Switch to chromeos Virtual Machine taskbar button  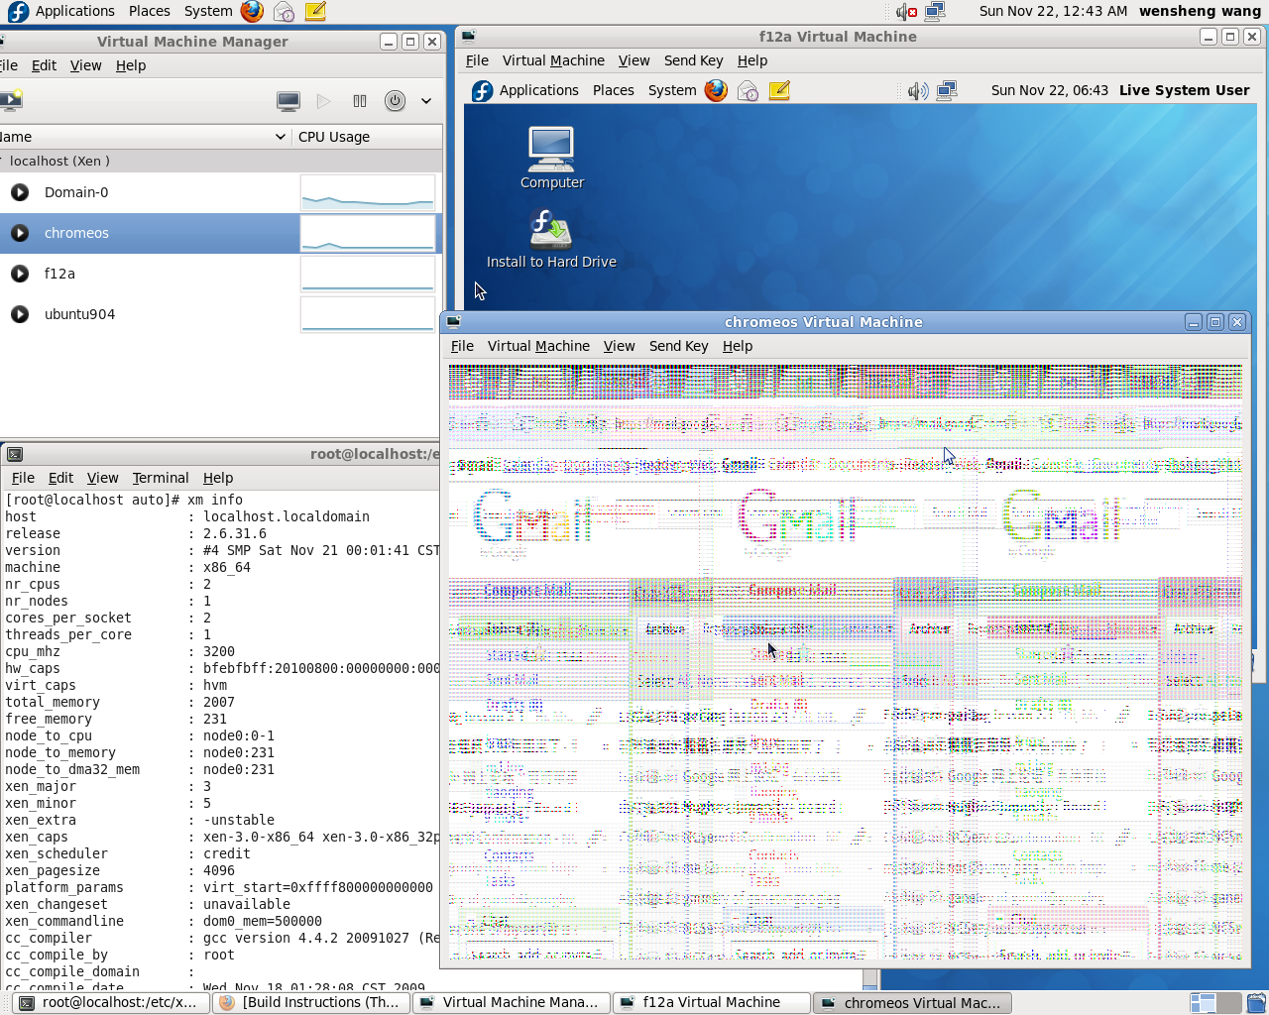(x=913, y=1003)
